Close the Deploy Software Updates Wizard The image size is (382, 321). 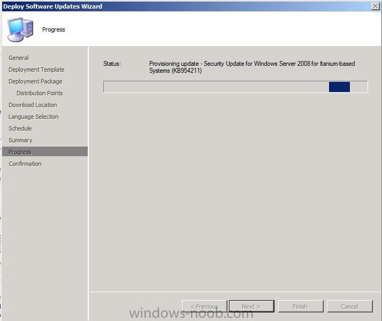coord(375,6)
